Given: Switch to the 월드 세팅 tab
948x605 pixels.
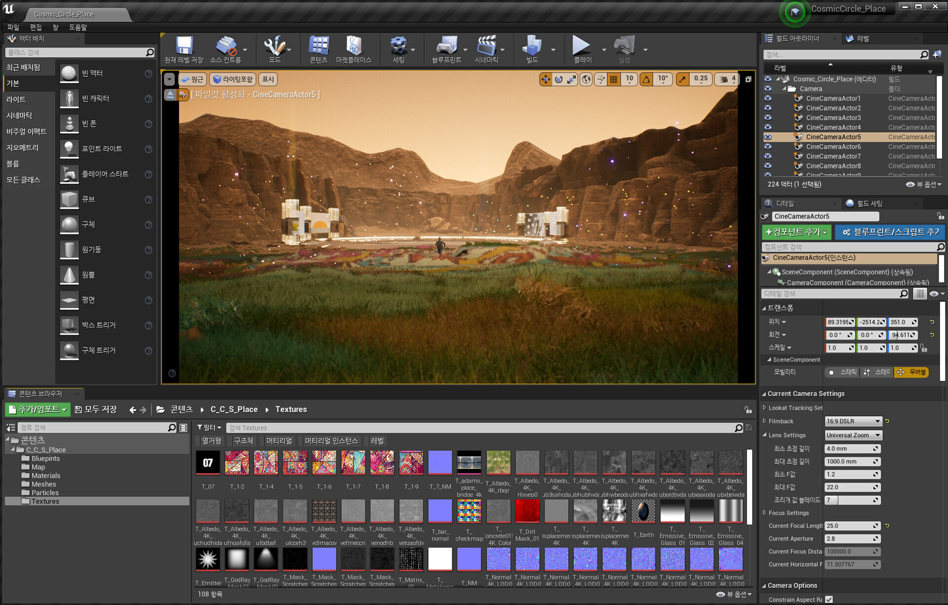Looking at the screenshot, I should click(869, 203).
